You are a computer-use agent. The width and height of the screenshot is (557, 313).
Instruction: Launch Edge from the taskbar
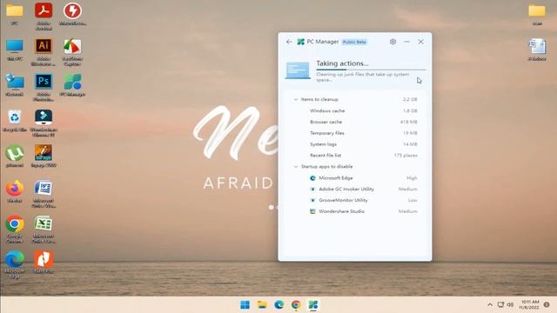point(278,305)
